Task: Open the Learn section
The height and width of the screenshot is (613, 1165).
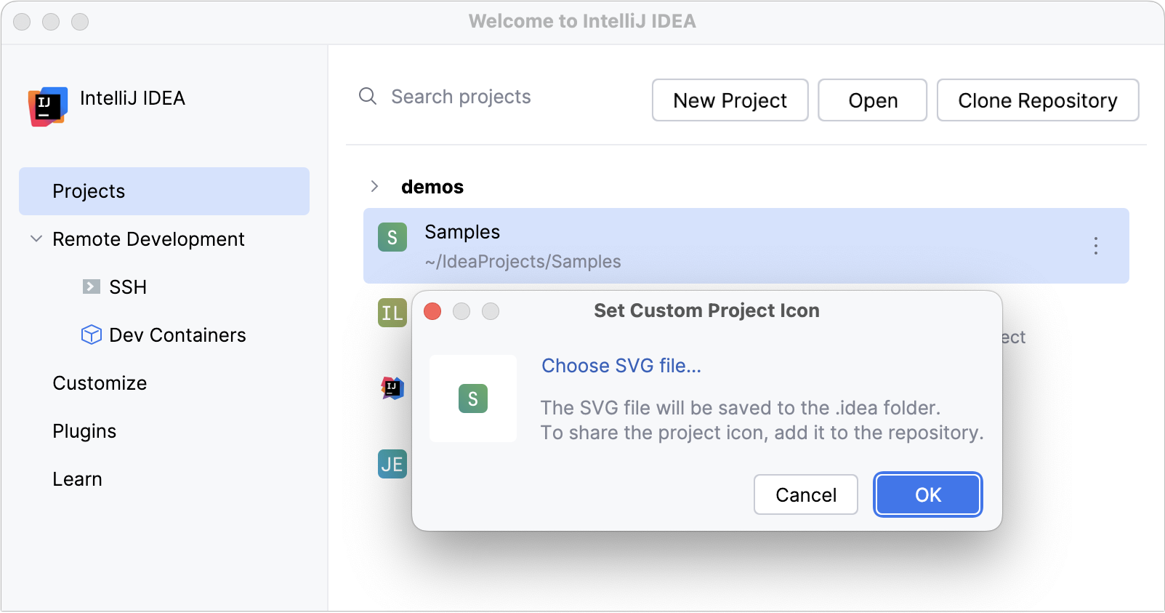Action: coord(77,479)
